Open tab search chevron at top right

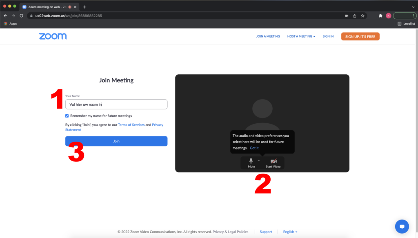click(413, 7)
